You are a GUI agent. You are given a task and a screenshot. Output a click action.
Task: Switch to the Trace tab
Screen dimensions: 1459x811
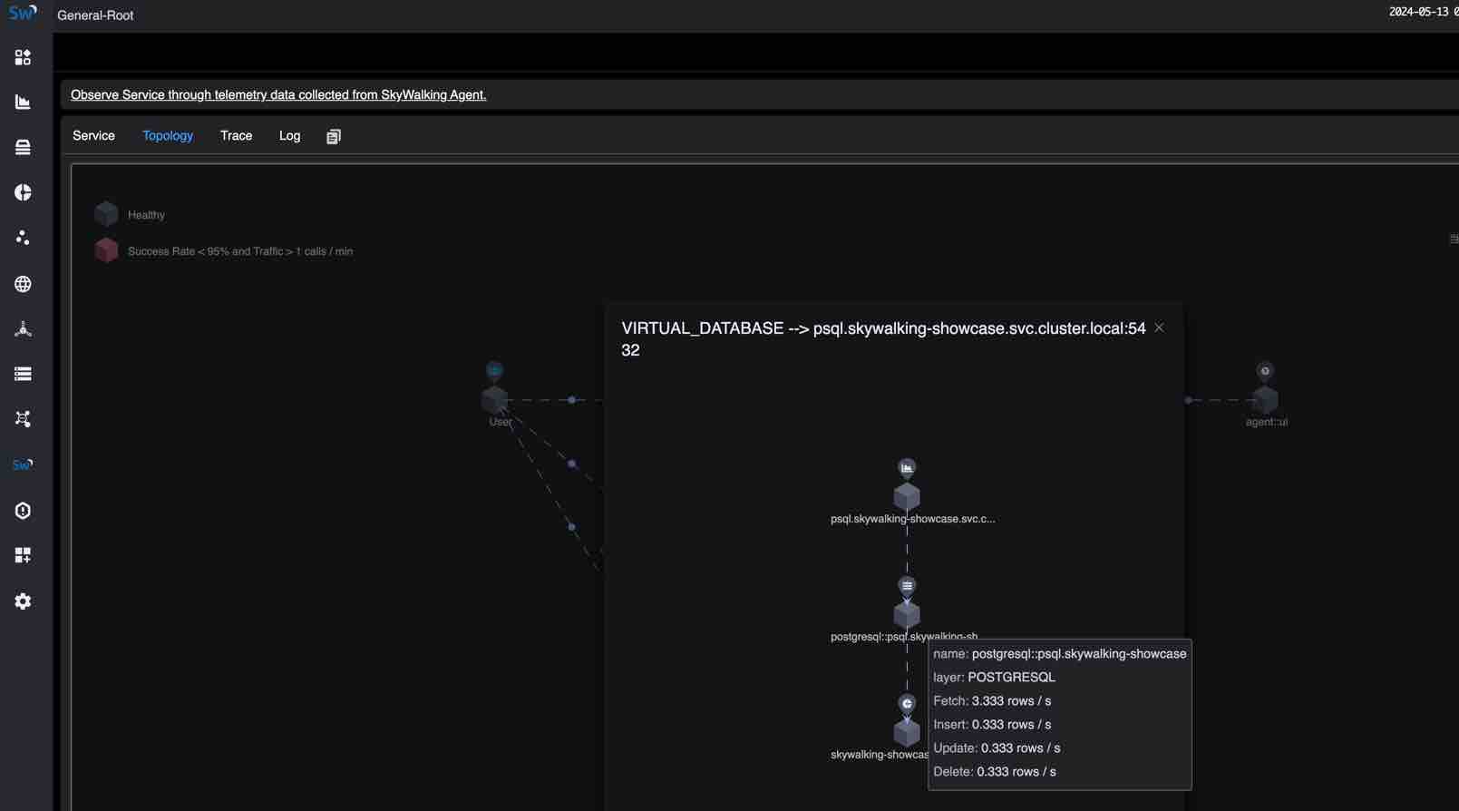[236, 136]
